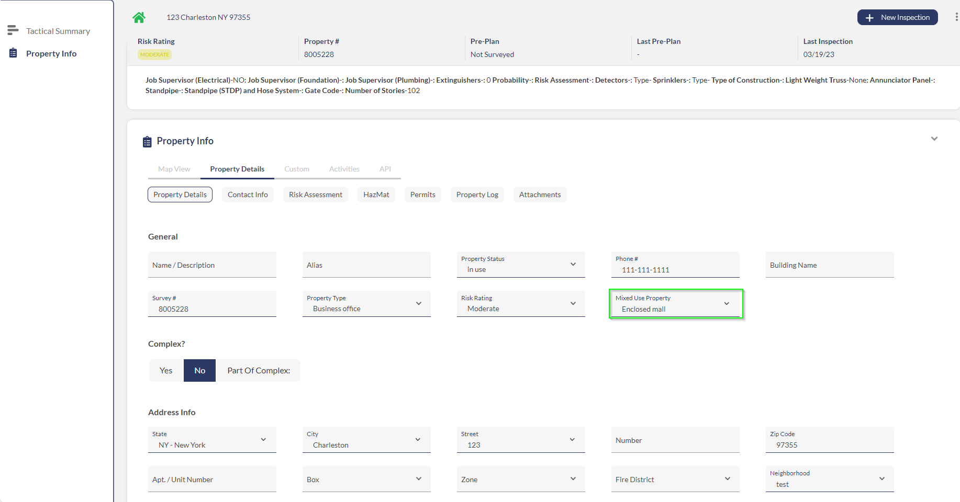Open the Property Type dropdown
The image size is (960, 502).
[x=366, y=304]
